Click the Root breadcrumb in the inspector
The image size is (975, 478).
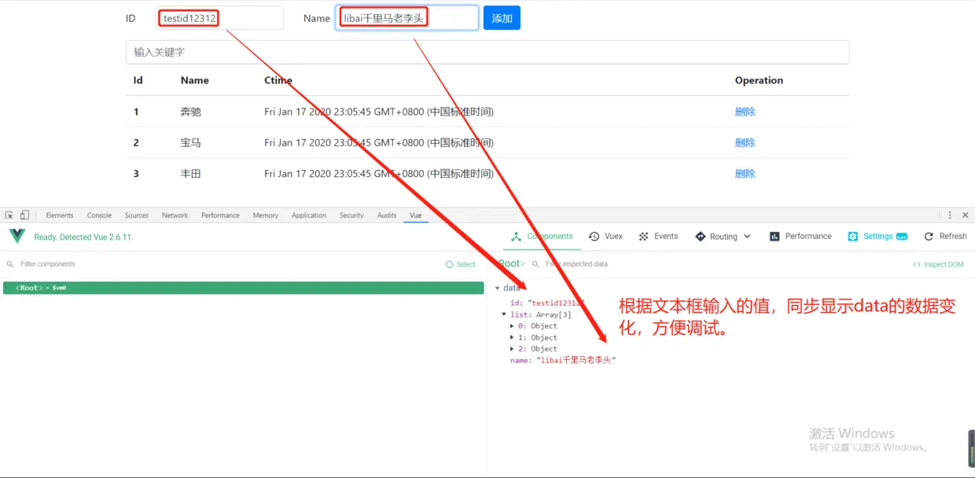(x=510, y=263)
